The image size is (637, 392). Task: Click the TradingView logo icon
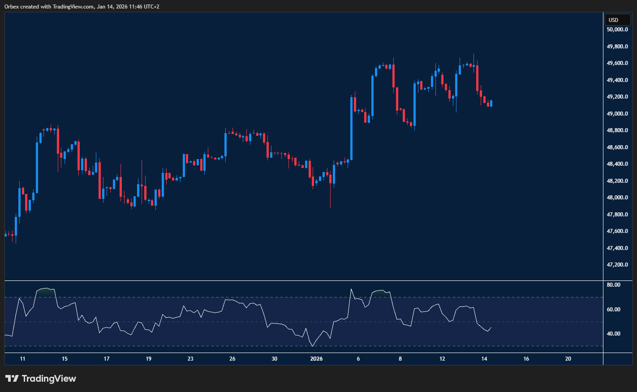point(12,379)
